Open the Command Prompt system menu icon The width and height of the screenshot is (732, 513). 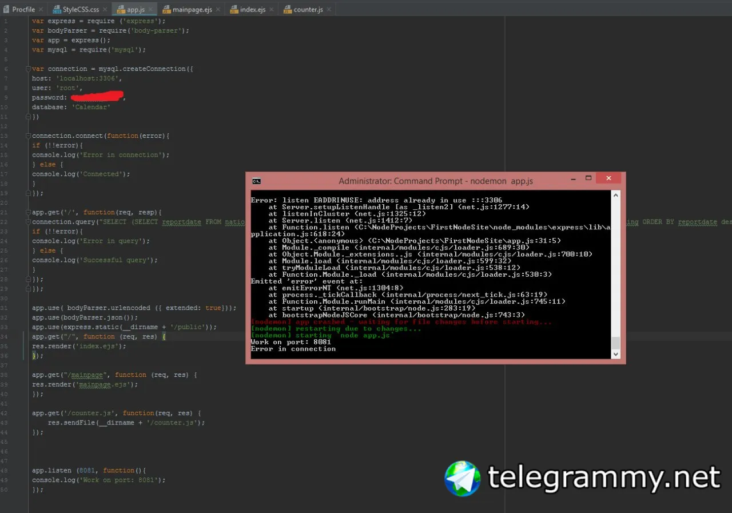[257, 181]
